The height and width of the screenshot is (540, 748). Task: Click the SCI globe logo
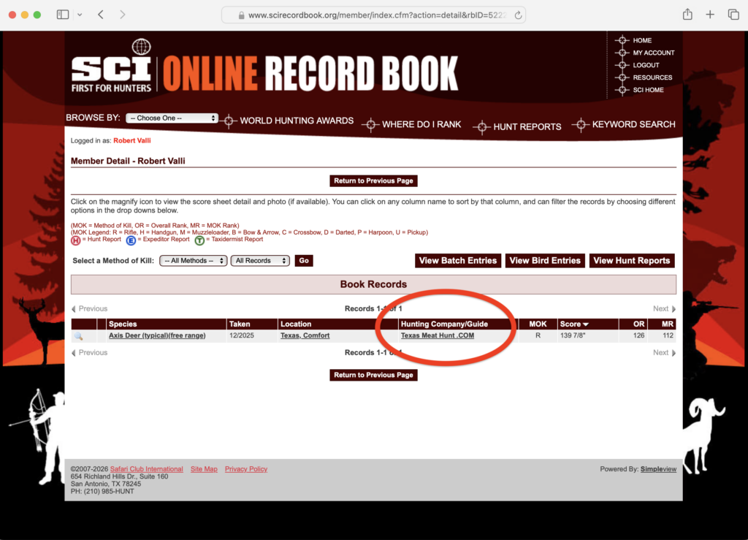click(x=141, y=47)
